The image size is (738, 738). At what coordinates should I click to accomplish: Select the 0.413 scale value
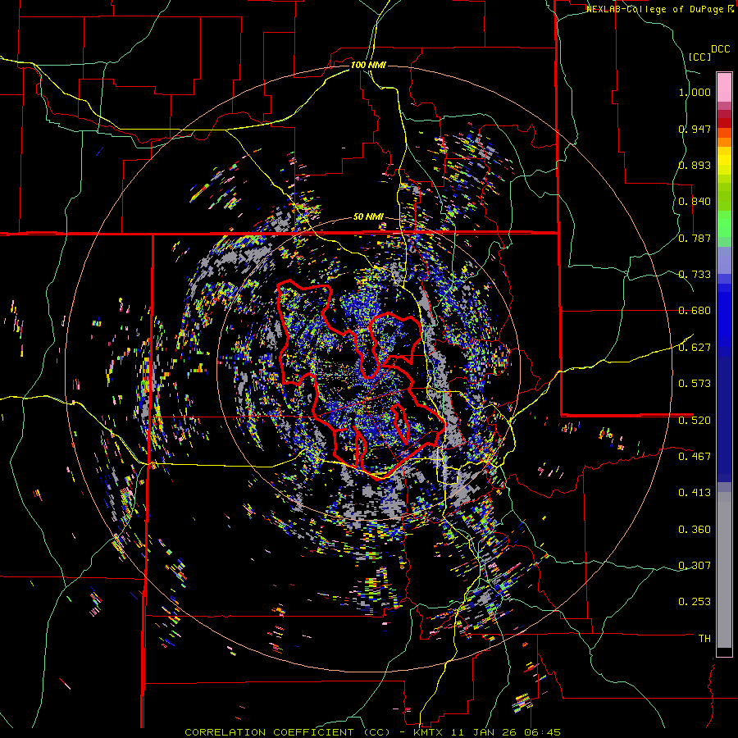click(x=695, y=493)
